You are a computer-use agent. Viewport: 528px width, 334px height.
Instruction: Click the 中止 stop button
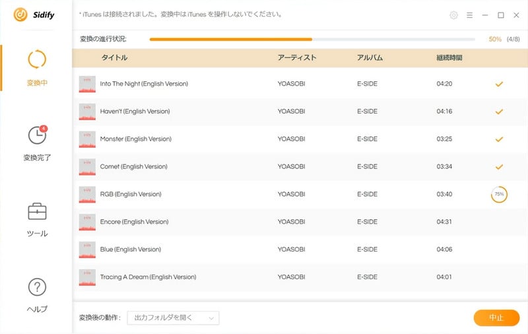coord(496,318)
